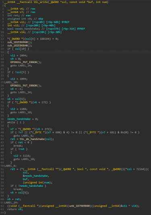This screenshot has height=215, width=151.
Task: Click the 'v12 = 1118;' assignment
Action: 22,156
